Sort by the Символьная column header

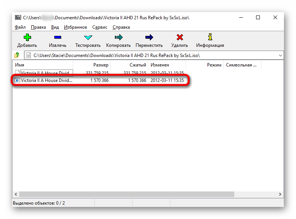243,65
